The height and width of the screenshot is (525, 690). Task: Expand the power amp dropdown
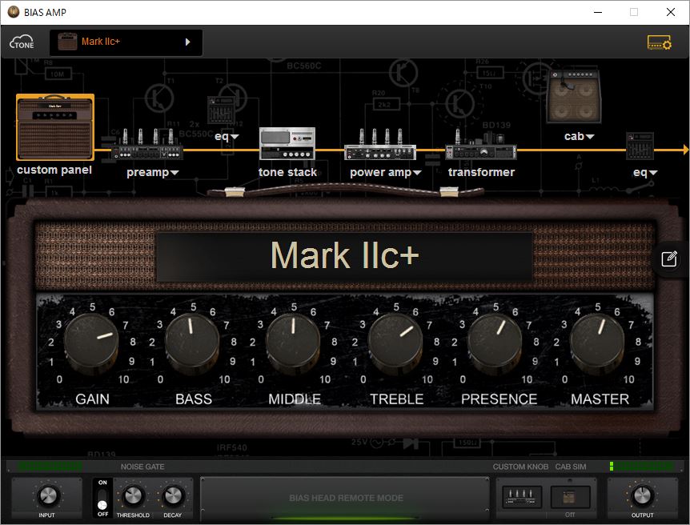coord(417,173)
